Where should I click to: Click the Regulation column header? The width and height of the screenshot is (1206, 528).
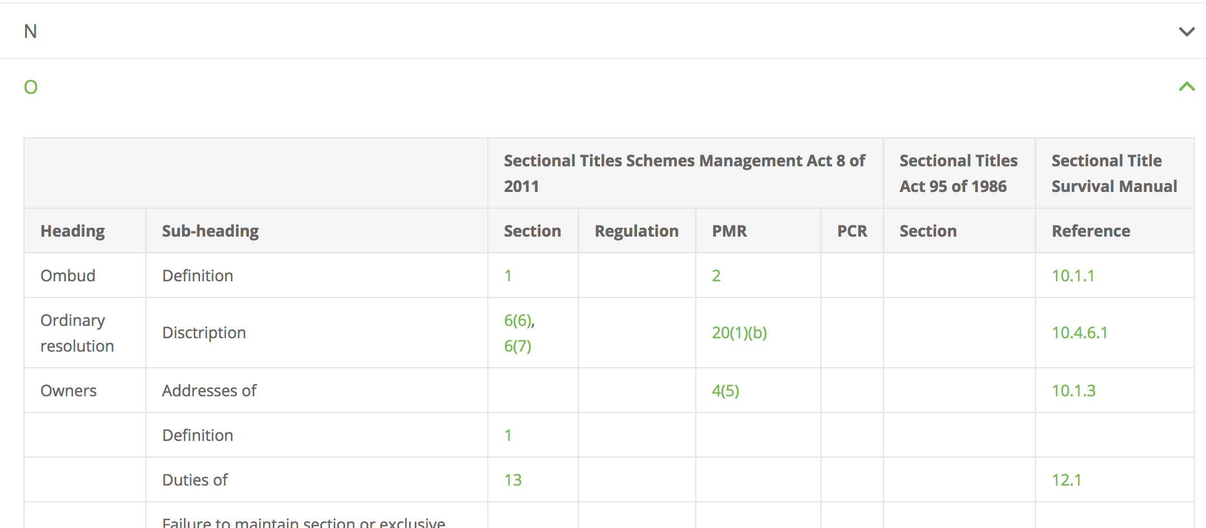(636, 231)
